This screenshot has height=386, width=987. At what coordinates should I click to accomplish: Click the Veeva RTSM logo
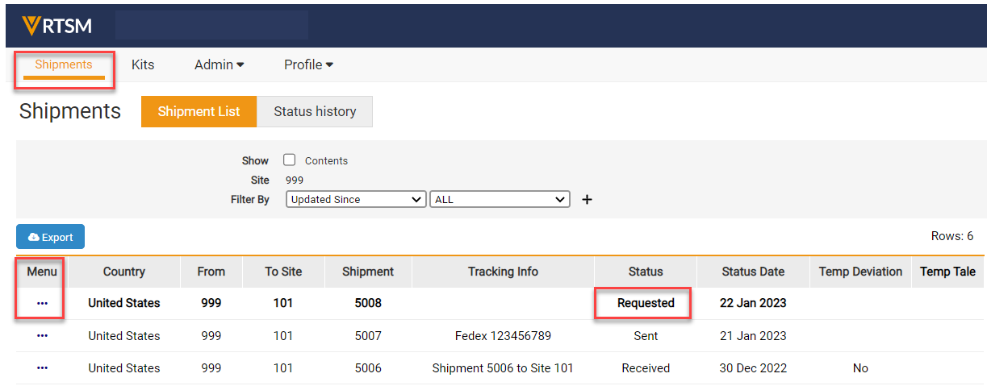(x=57, y=26)
